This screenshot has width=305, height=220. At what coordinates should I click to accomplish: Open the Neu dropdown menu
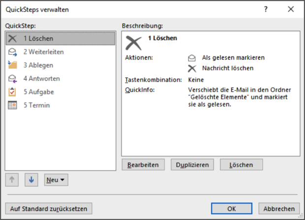click(56, 180)
